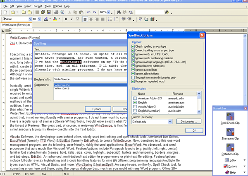Align text right
Screen dimensions: 248x176
(x=97, y=19)
